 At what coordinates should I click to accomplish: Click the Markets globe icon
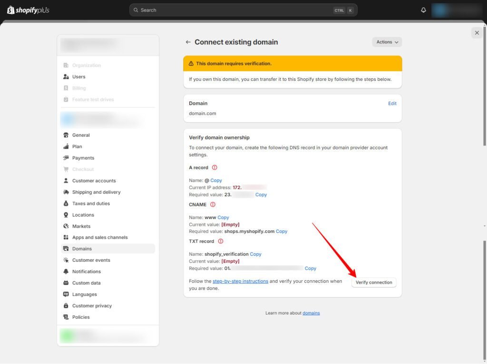pyautogui.click(x=66, y=226)
